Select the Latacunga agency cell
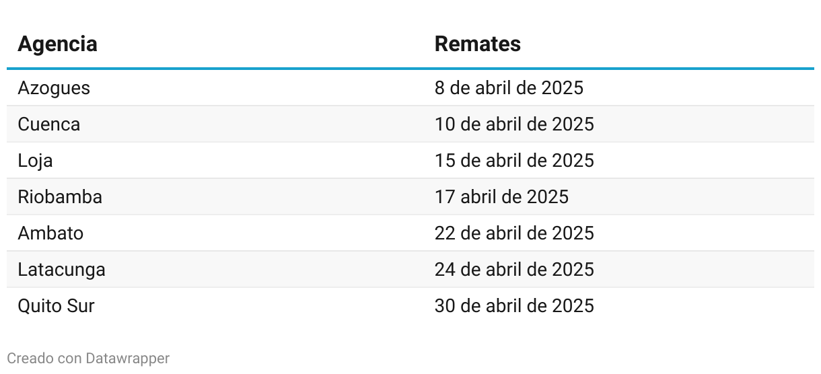 pyautogui.click(x=62, y=270)
